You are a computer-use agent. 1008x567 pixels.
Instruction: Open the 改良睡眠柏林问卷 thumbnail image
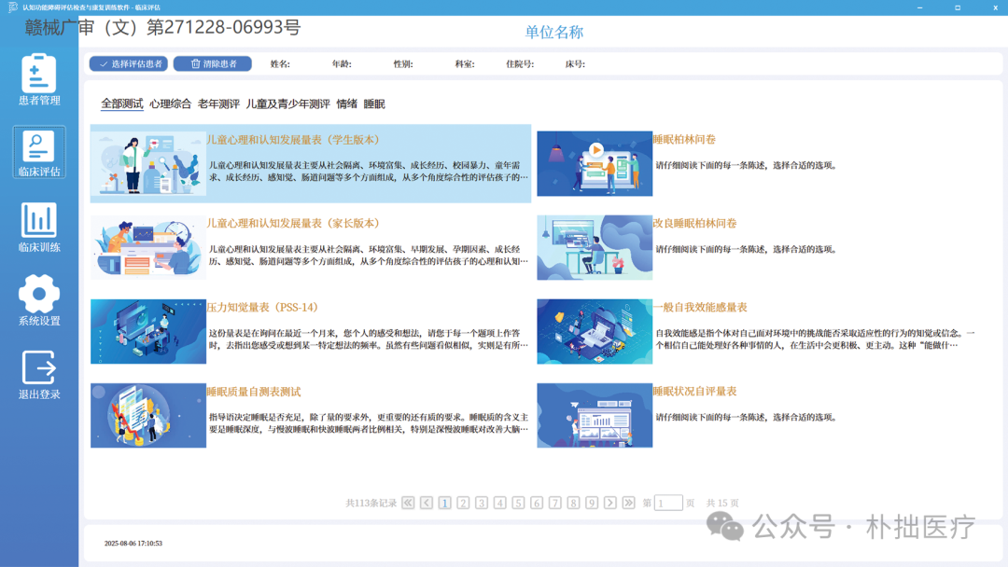coord(595,247)
